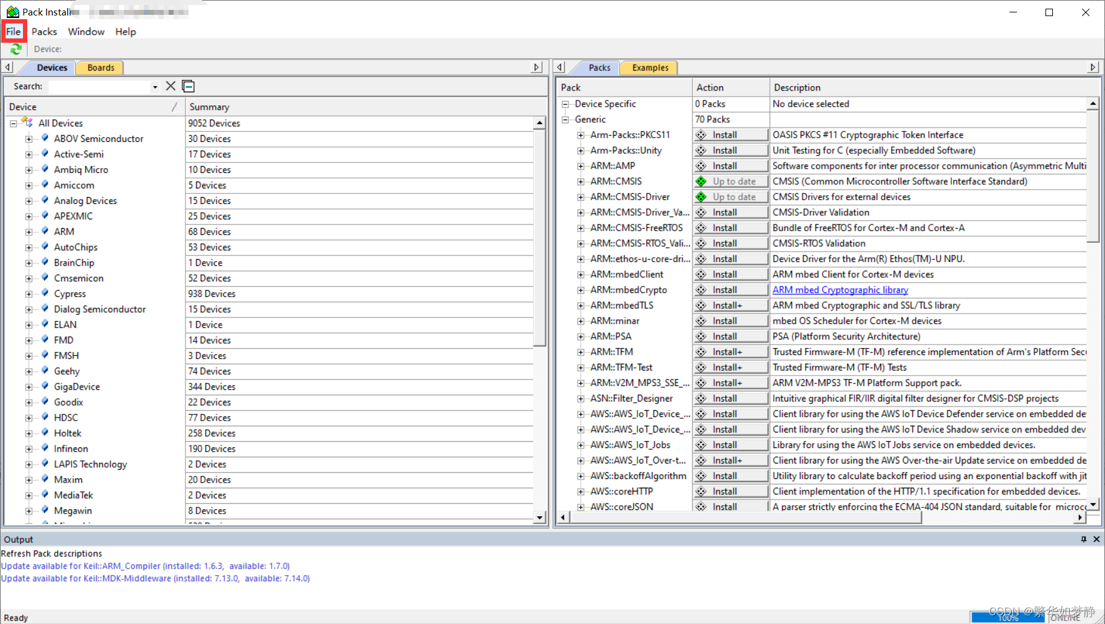Click the Keil::MDK-Middleware update message
1105x624 pixels.
(x=156, y=578)
